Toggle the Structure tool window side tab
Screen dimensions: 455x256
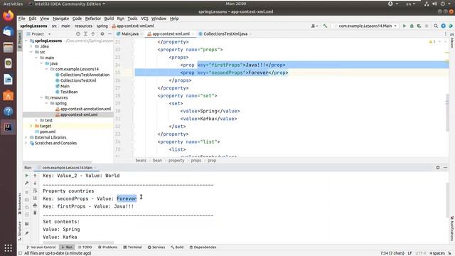pyautogui.click(x=19, y=231)
